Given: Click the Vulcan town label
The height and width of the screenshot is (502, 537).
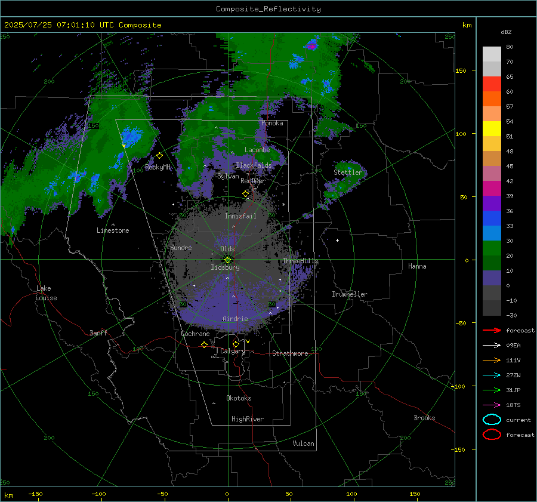Looking at the screenshot, I should [x=303, y=444].
